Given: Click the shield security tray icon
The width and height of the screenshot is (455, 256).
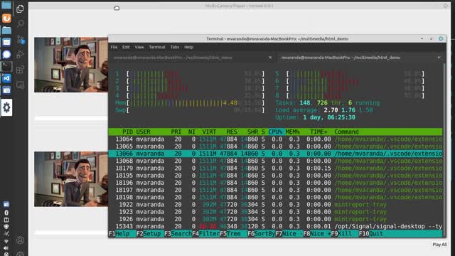Looking at the screenshot, I should pyautogui.click(x=6, y=227).
